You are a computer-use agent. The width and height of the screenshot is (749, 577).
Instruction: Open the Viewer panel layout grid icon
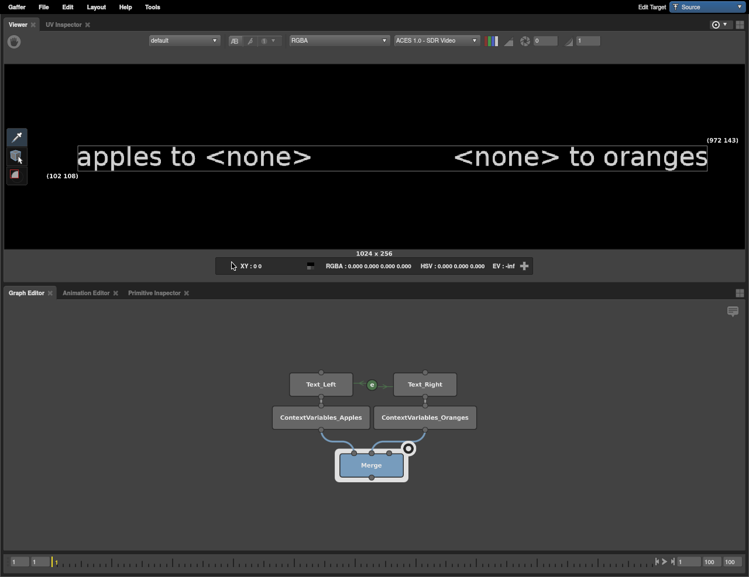coord(740,25)
